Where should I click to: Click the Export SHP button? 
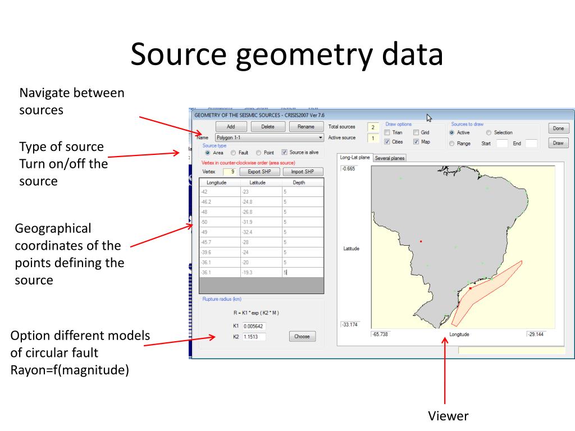click(x=259, y=172)
